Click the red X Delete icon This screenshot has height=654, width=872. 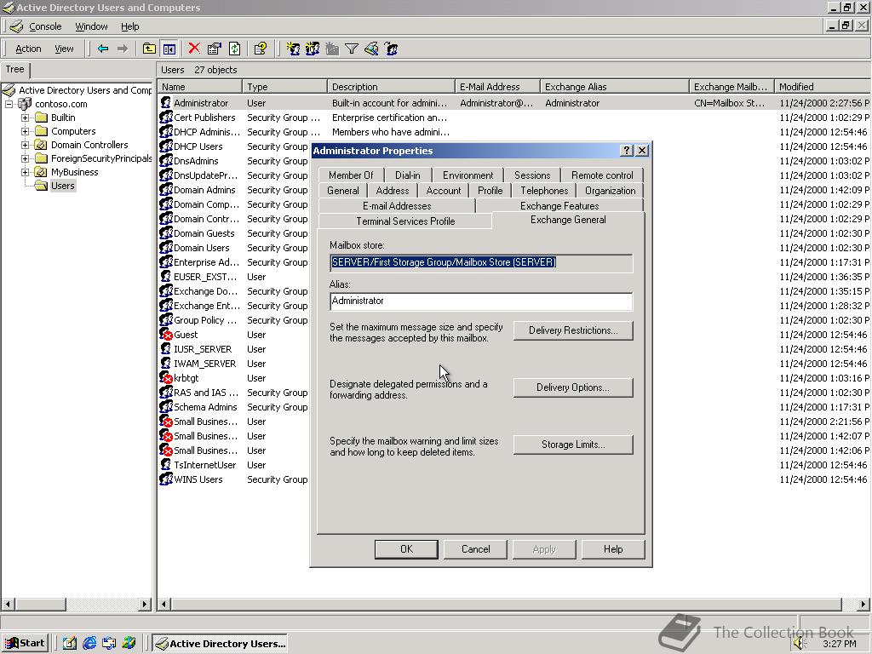(194, 49)
